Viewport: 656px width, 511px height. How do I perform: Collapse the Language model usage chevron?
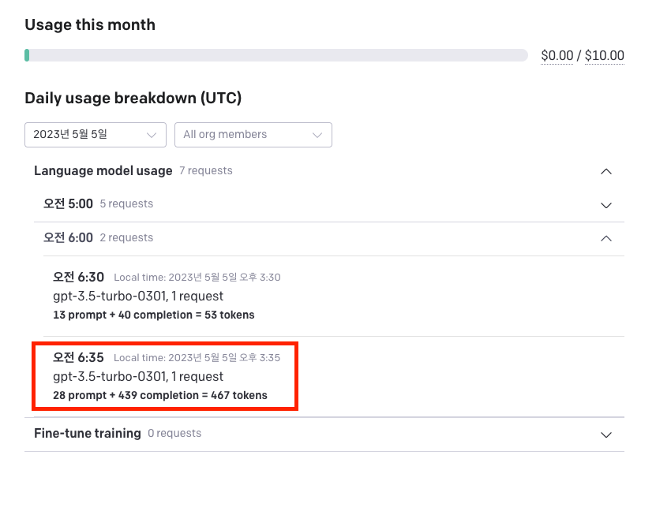click(606, 171)
